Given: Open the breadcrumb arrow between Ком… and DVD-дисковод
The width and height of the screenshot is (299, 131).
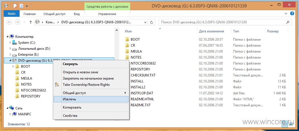Looking at the screenshot, I should [58, 22].
